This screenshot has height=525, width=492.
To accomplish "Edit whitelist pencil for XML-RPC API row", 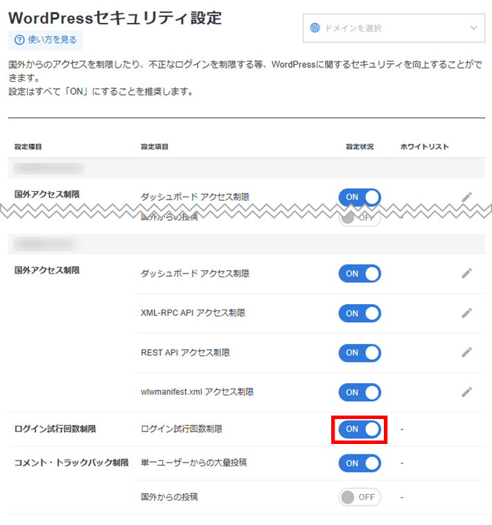I will click(x=466, y=313).
